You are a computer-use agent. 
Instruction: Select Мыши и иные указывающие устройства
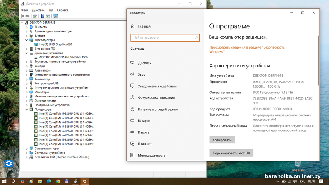tap(61, 97)
